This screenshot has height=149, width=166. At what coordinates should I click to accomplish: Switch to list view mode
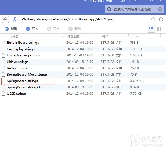point(151,29)
